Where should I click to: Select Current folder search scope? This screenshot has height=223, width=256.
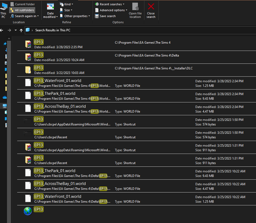click(x=23, y=4)
